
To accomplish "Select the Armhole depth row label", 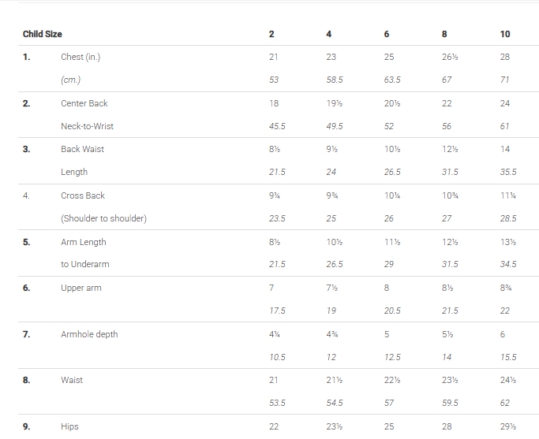I will point(89,334).
